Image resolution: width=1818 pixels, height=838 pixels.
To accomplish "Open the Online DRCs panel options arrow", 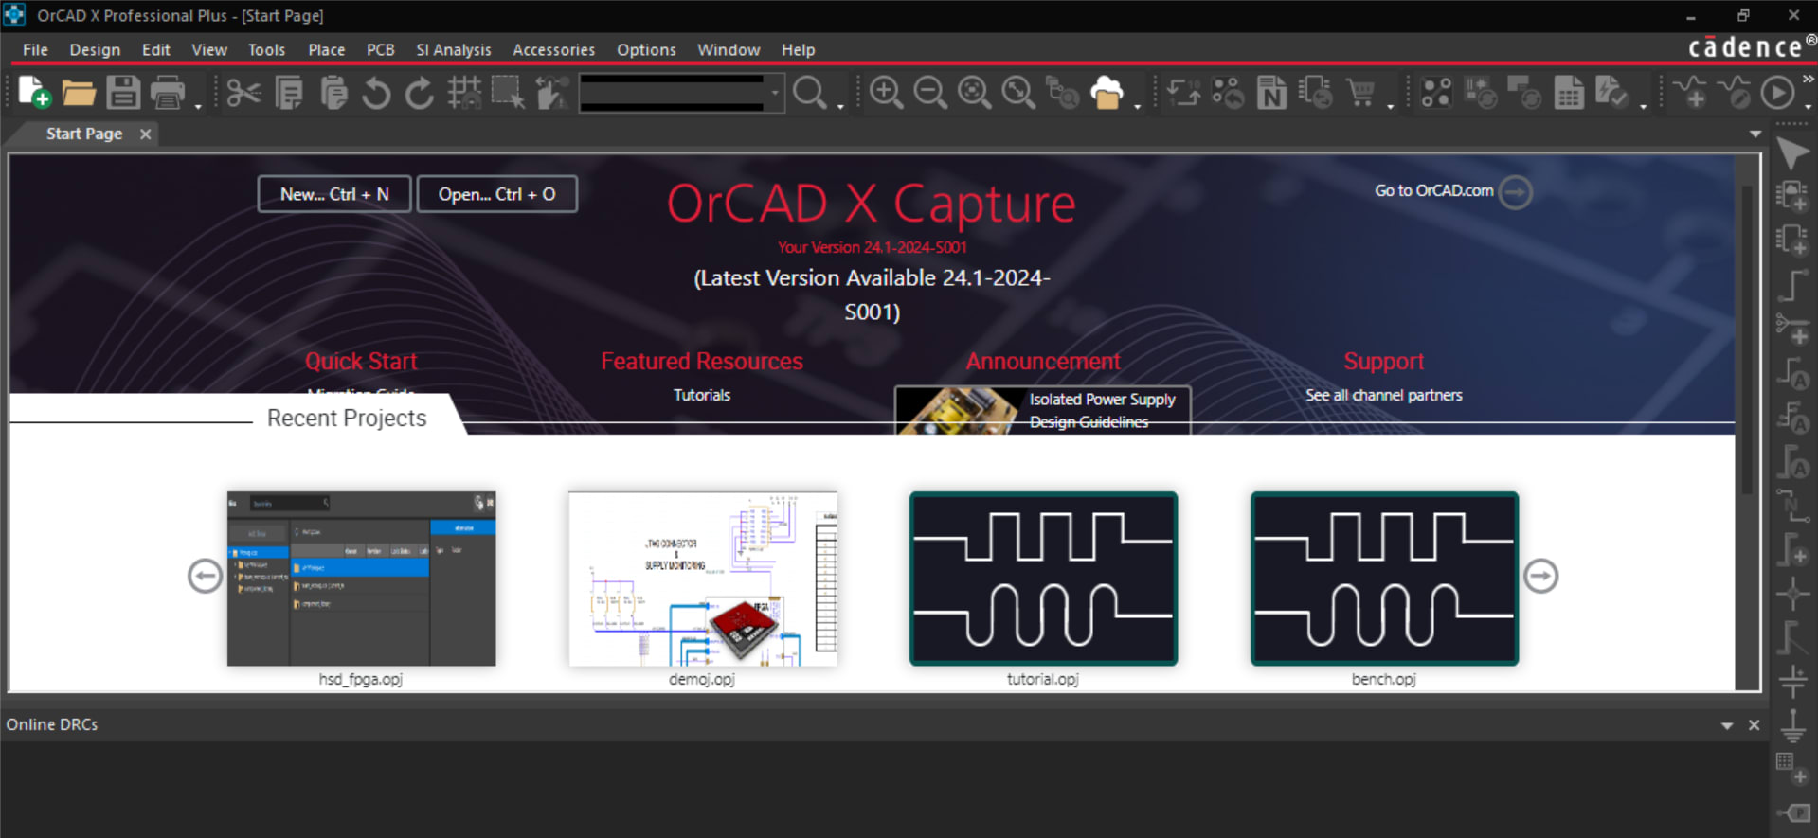I will 1727,725.
